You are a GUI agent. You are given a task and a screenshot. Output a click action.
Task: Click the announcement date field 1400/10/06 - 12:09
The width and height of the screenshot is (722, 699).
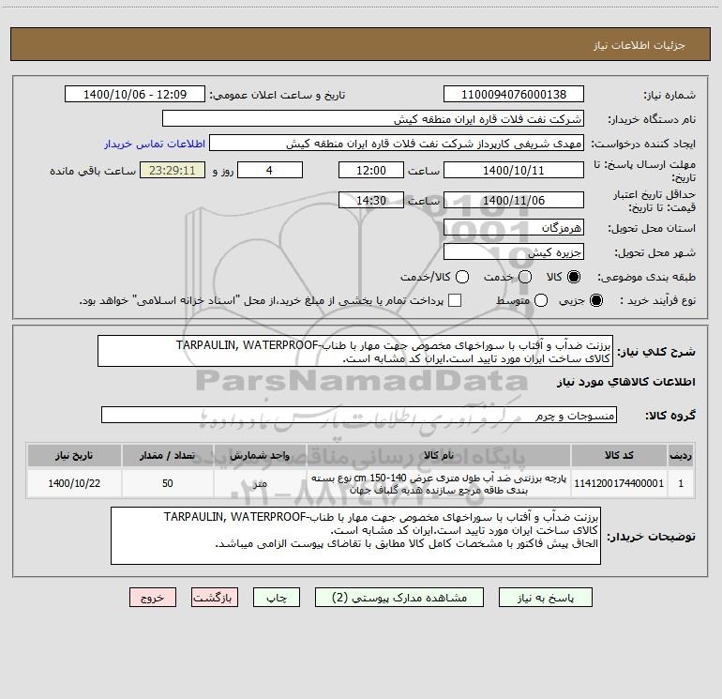tap(135, 95)
